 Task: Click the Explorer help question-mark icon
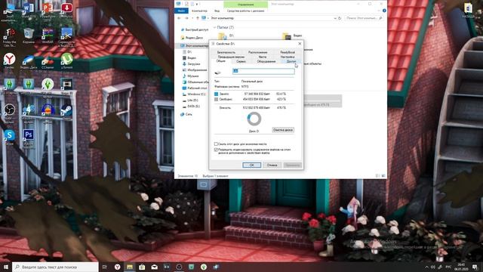coord(384,11)
